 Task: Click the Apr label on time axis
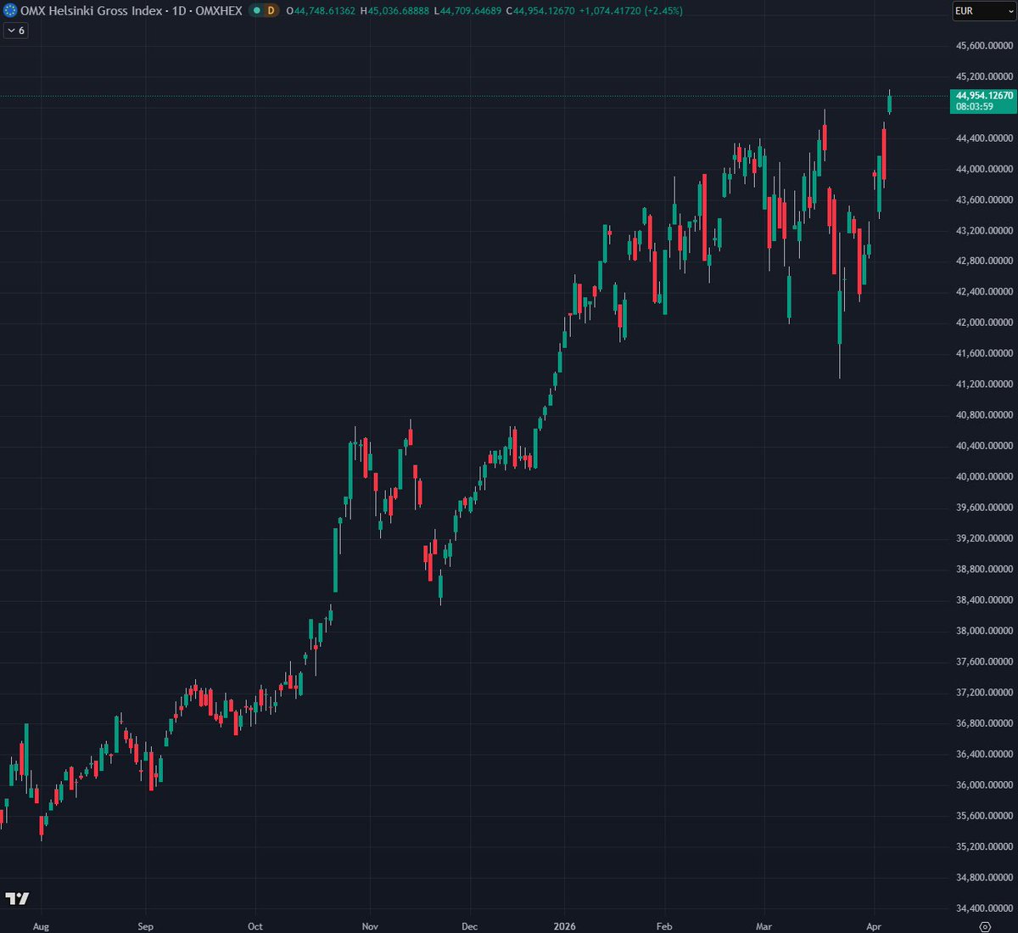click(x=875, y=926)
